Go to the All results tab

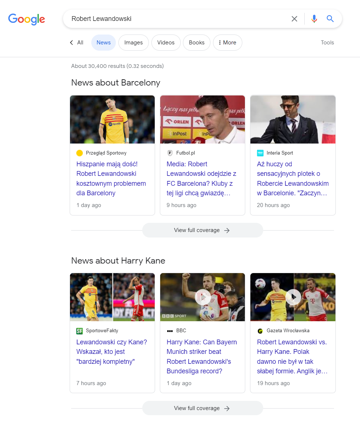pyautogui.click(x=80, y=43)
